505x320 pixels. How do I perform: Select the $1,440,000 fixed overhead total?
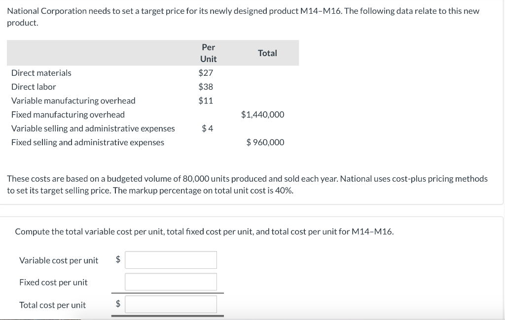262,114
